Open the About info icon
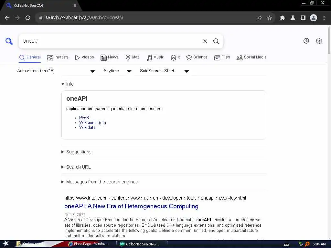331x248 pixels. (x=306, y=41)
